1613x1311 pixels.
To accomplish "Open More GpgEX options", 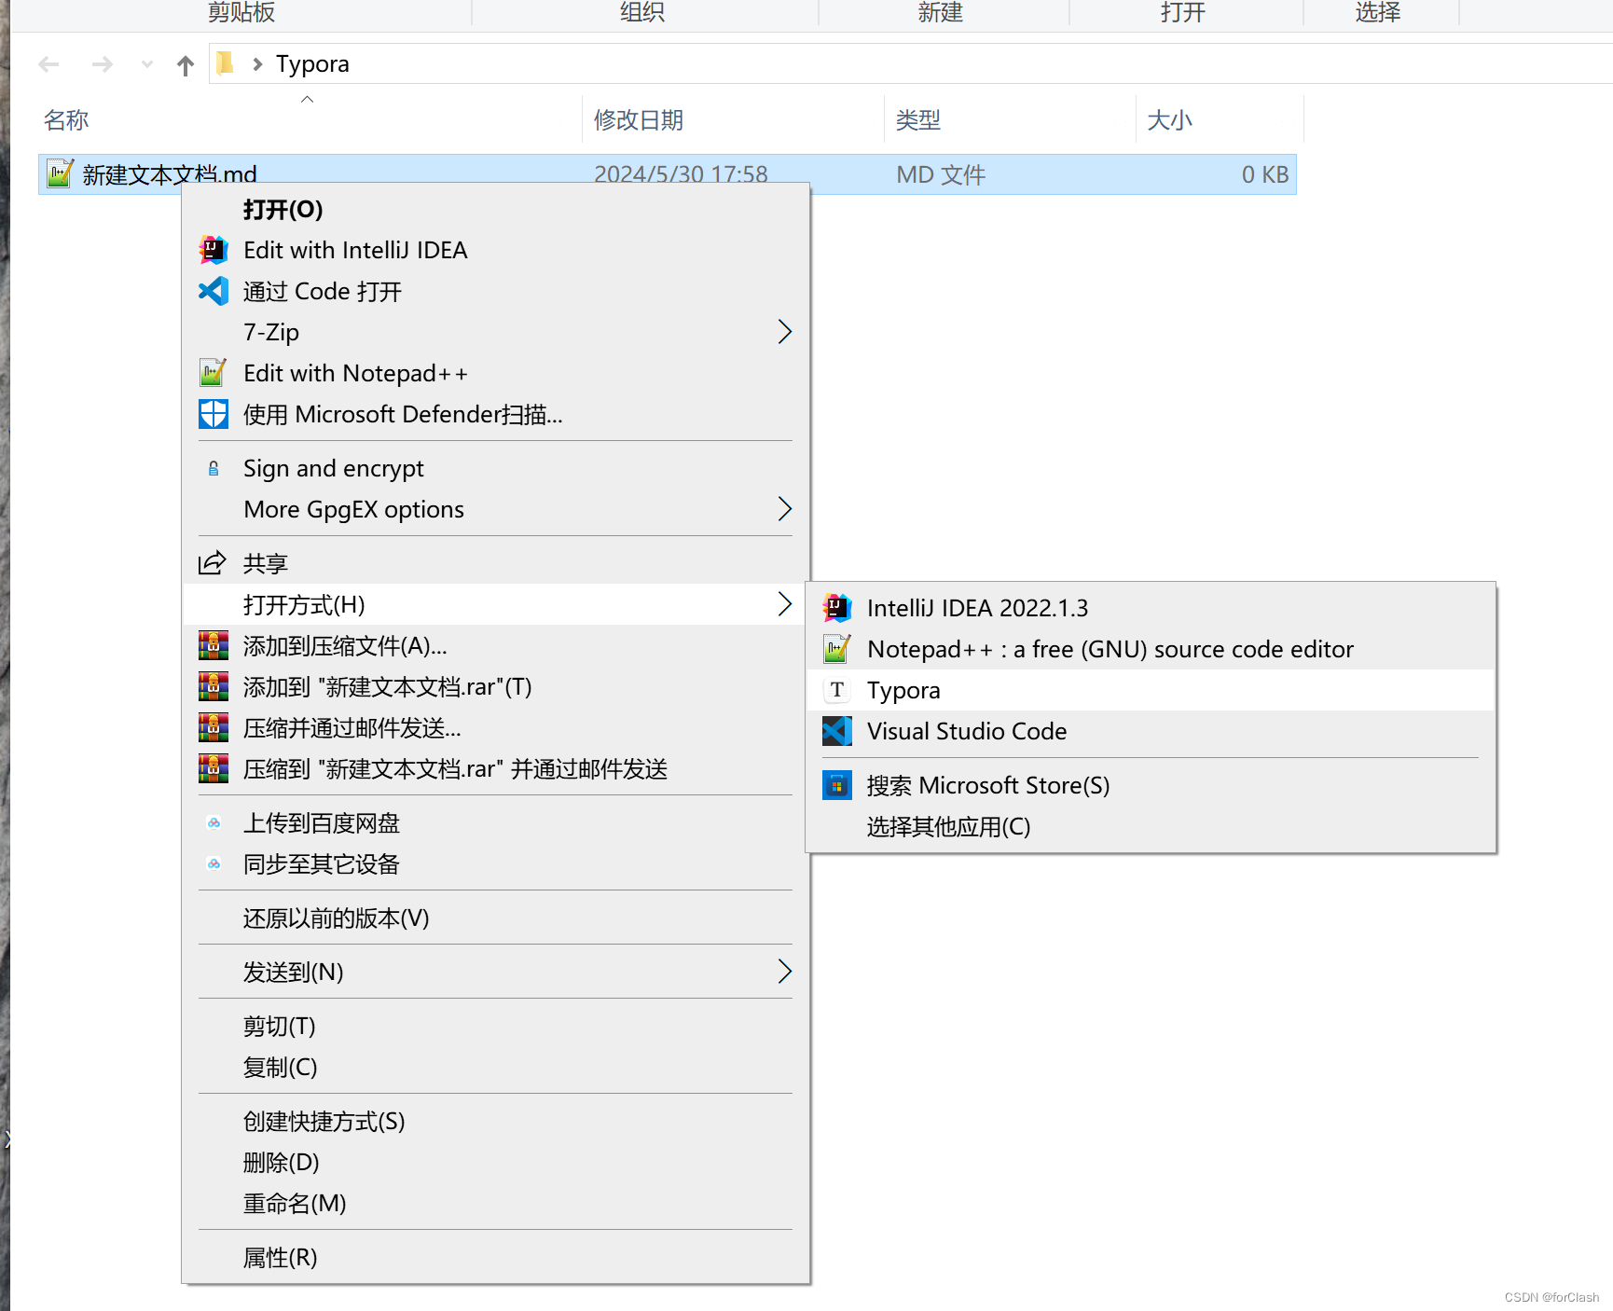I will 496,509.
